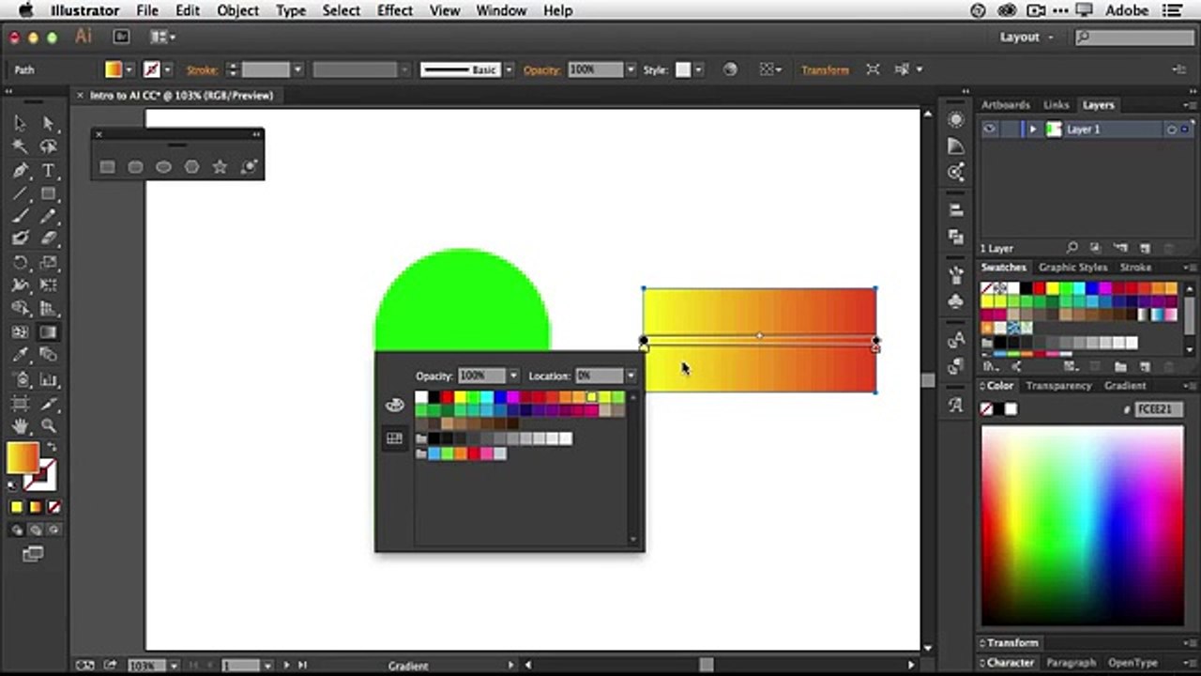This screenshot has height=676, width=1201.
Task: Set paint mode to None in toolbar
Action: (54, 507)
